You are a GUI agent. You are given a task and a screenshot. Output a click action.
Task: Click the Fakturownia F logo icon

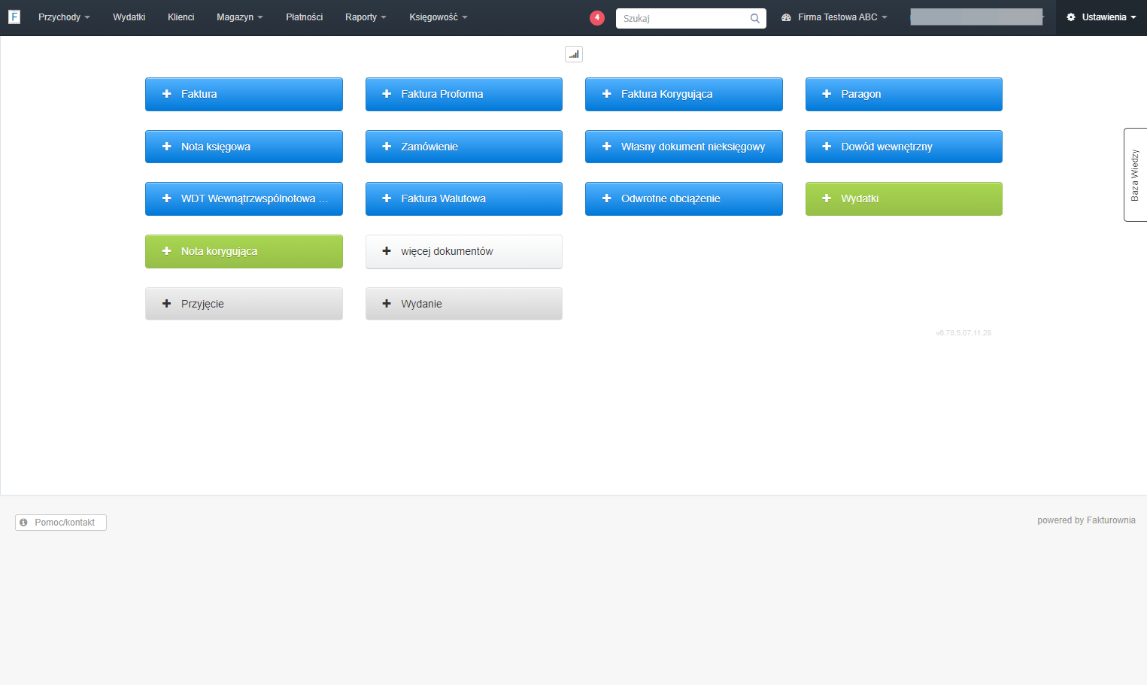pyautogui.click(x=14, y=17)
